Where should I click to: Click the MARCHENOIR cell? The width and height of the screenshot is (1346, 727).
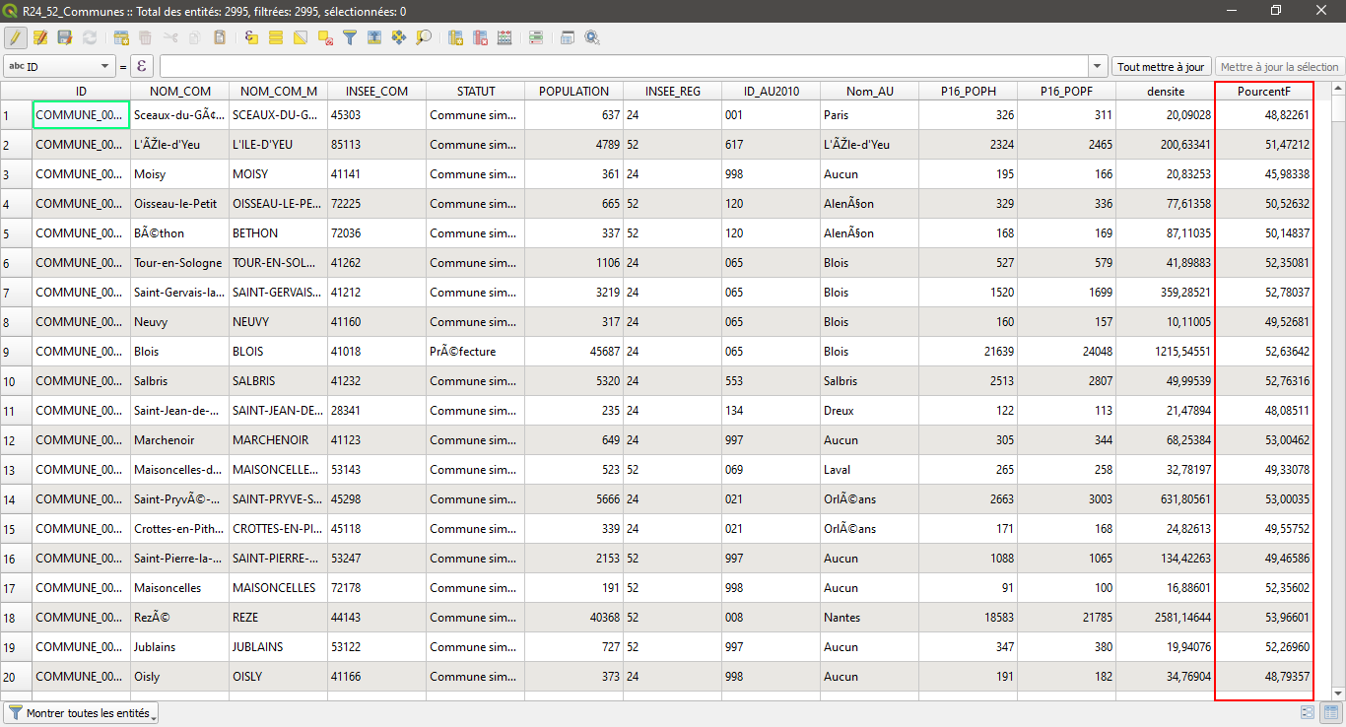[x=278, y=440]
